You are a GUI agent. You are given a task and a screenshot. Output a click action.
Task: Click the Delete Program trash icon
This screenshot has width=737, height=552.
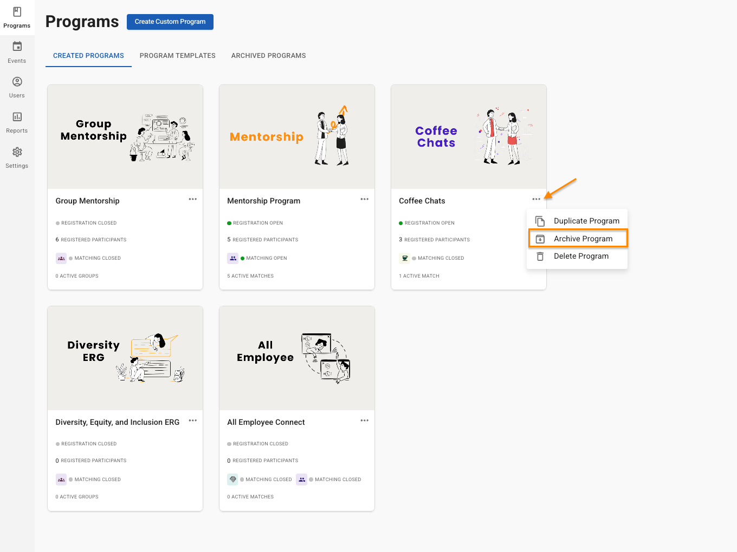click(540, 257)
